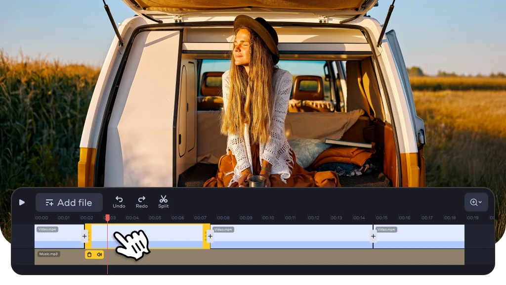Redo the last action
Viewport: 506px width, 285px height.
(141, 201)
